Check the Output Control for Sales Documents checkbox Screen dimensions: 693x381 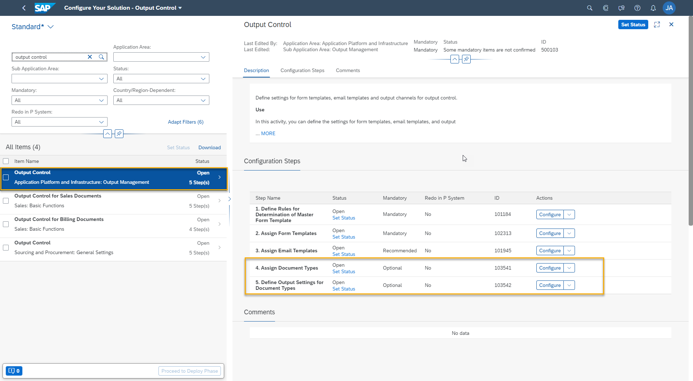click(6, 201)
